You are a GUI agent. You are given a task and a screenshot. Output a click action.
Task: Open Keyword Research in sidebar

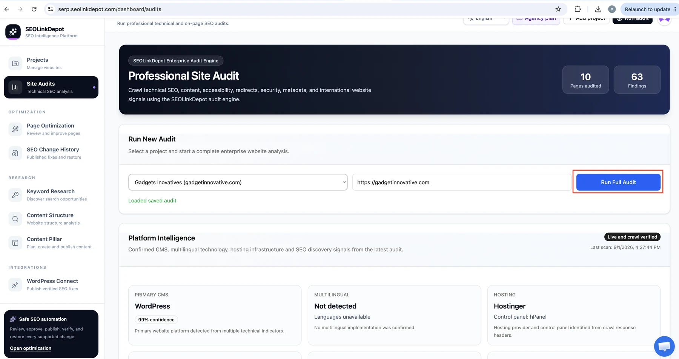pyautogui.click(x=51, y=195)
